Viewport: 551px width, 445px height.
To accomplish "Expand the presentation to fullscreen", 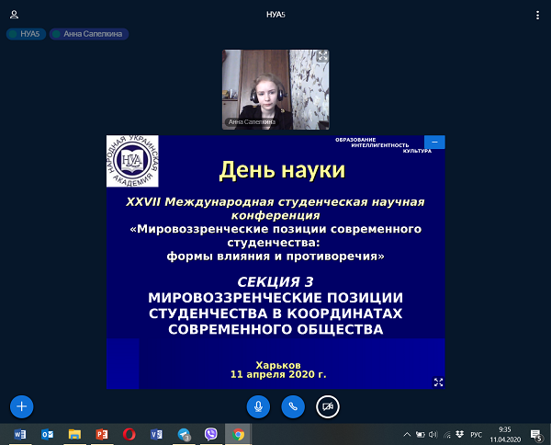I will pyautogui.click(x=438, y=382).
